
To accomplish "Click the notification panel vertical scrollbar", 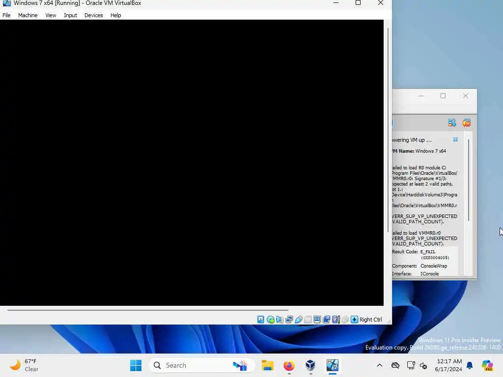I will click(469, 180).
